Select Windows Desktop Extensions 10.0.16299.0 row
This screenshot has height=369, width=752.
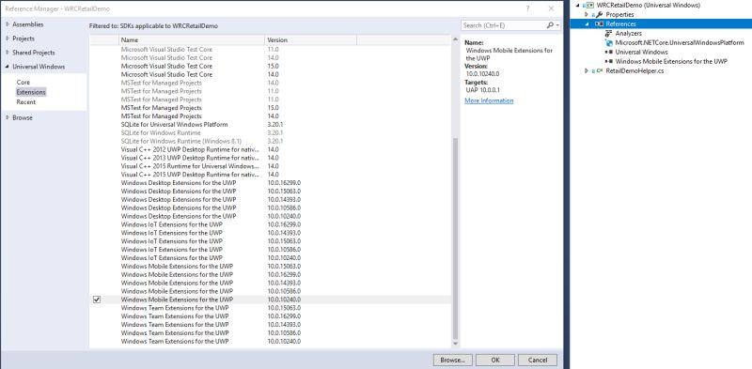pyautogui.click(x=271, y=182)
